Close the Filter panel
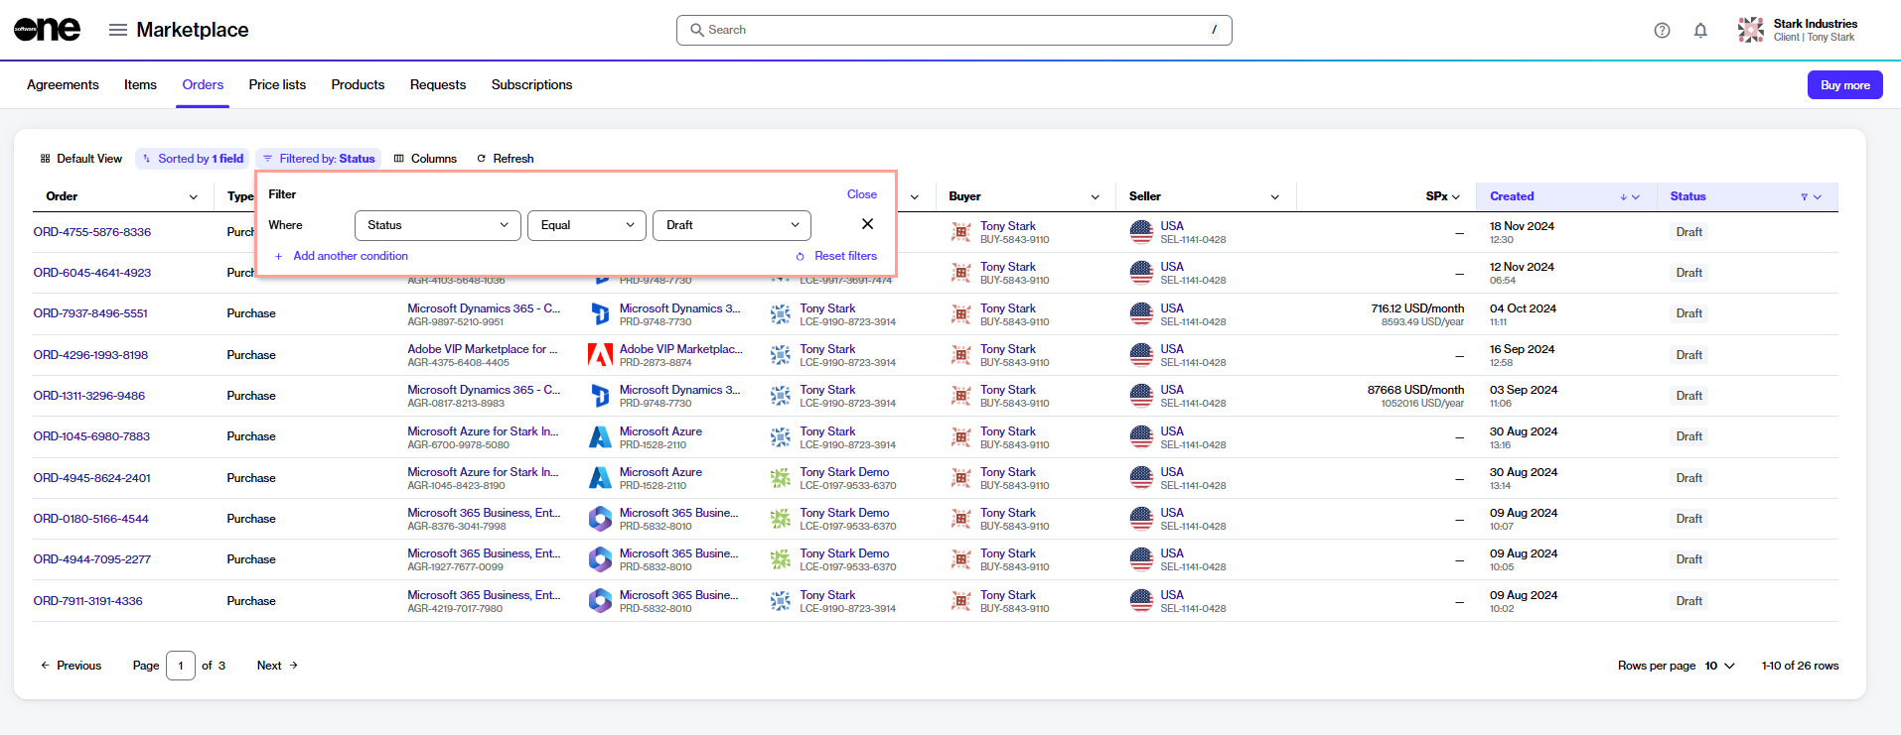This screenshot has width=1901, height=735. pos(861,194)
